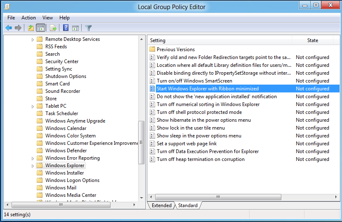Toggle the Show/Hide Action Pane icon

tap(75, 28)
